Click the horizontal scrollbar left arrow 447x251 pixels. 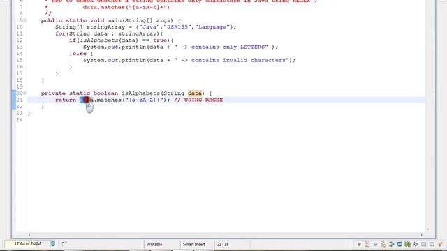tap(29, 235)
